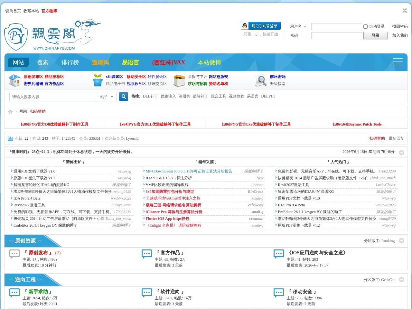Open the hamburger menu in navigation bar
The image size is (412, 309).
point(398,62)
